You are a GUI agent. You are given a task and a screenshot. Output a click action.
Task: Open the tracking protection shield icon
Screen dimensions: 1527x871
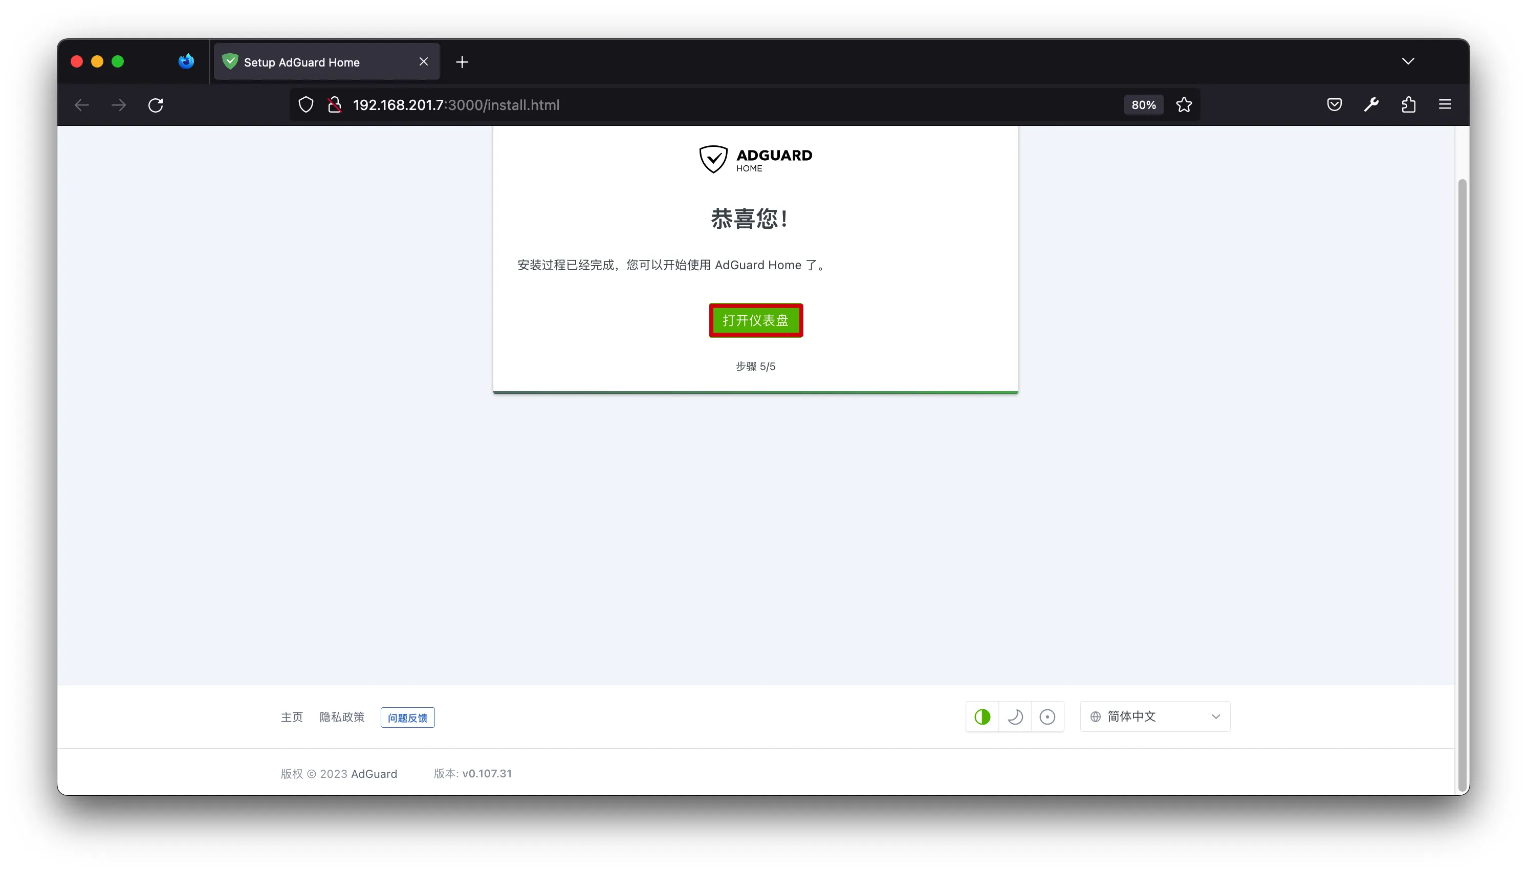(306, 105)
